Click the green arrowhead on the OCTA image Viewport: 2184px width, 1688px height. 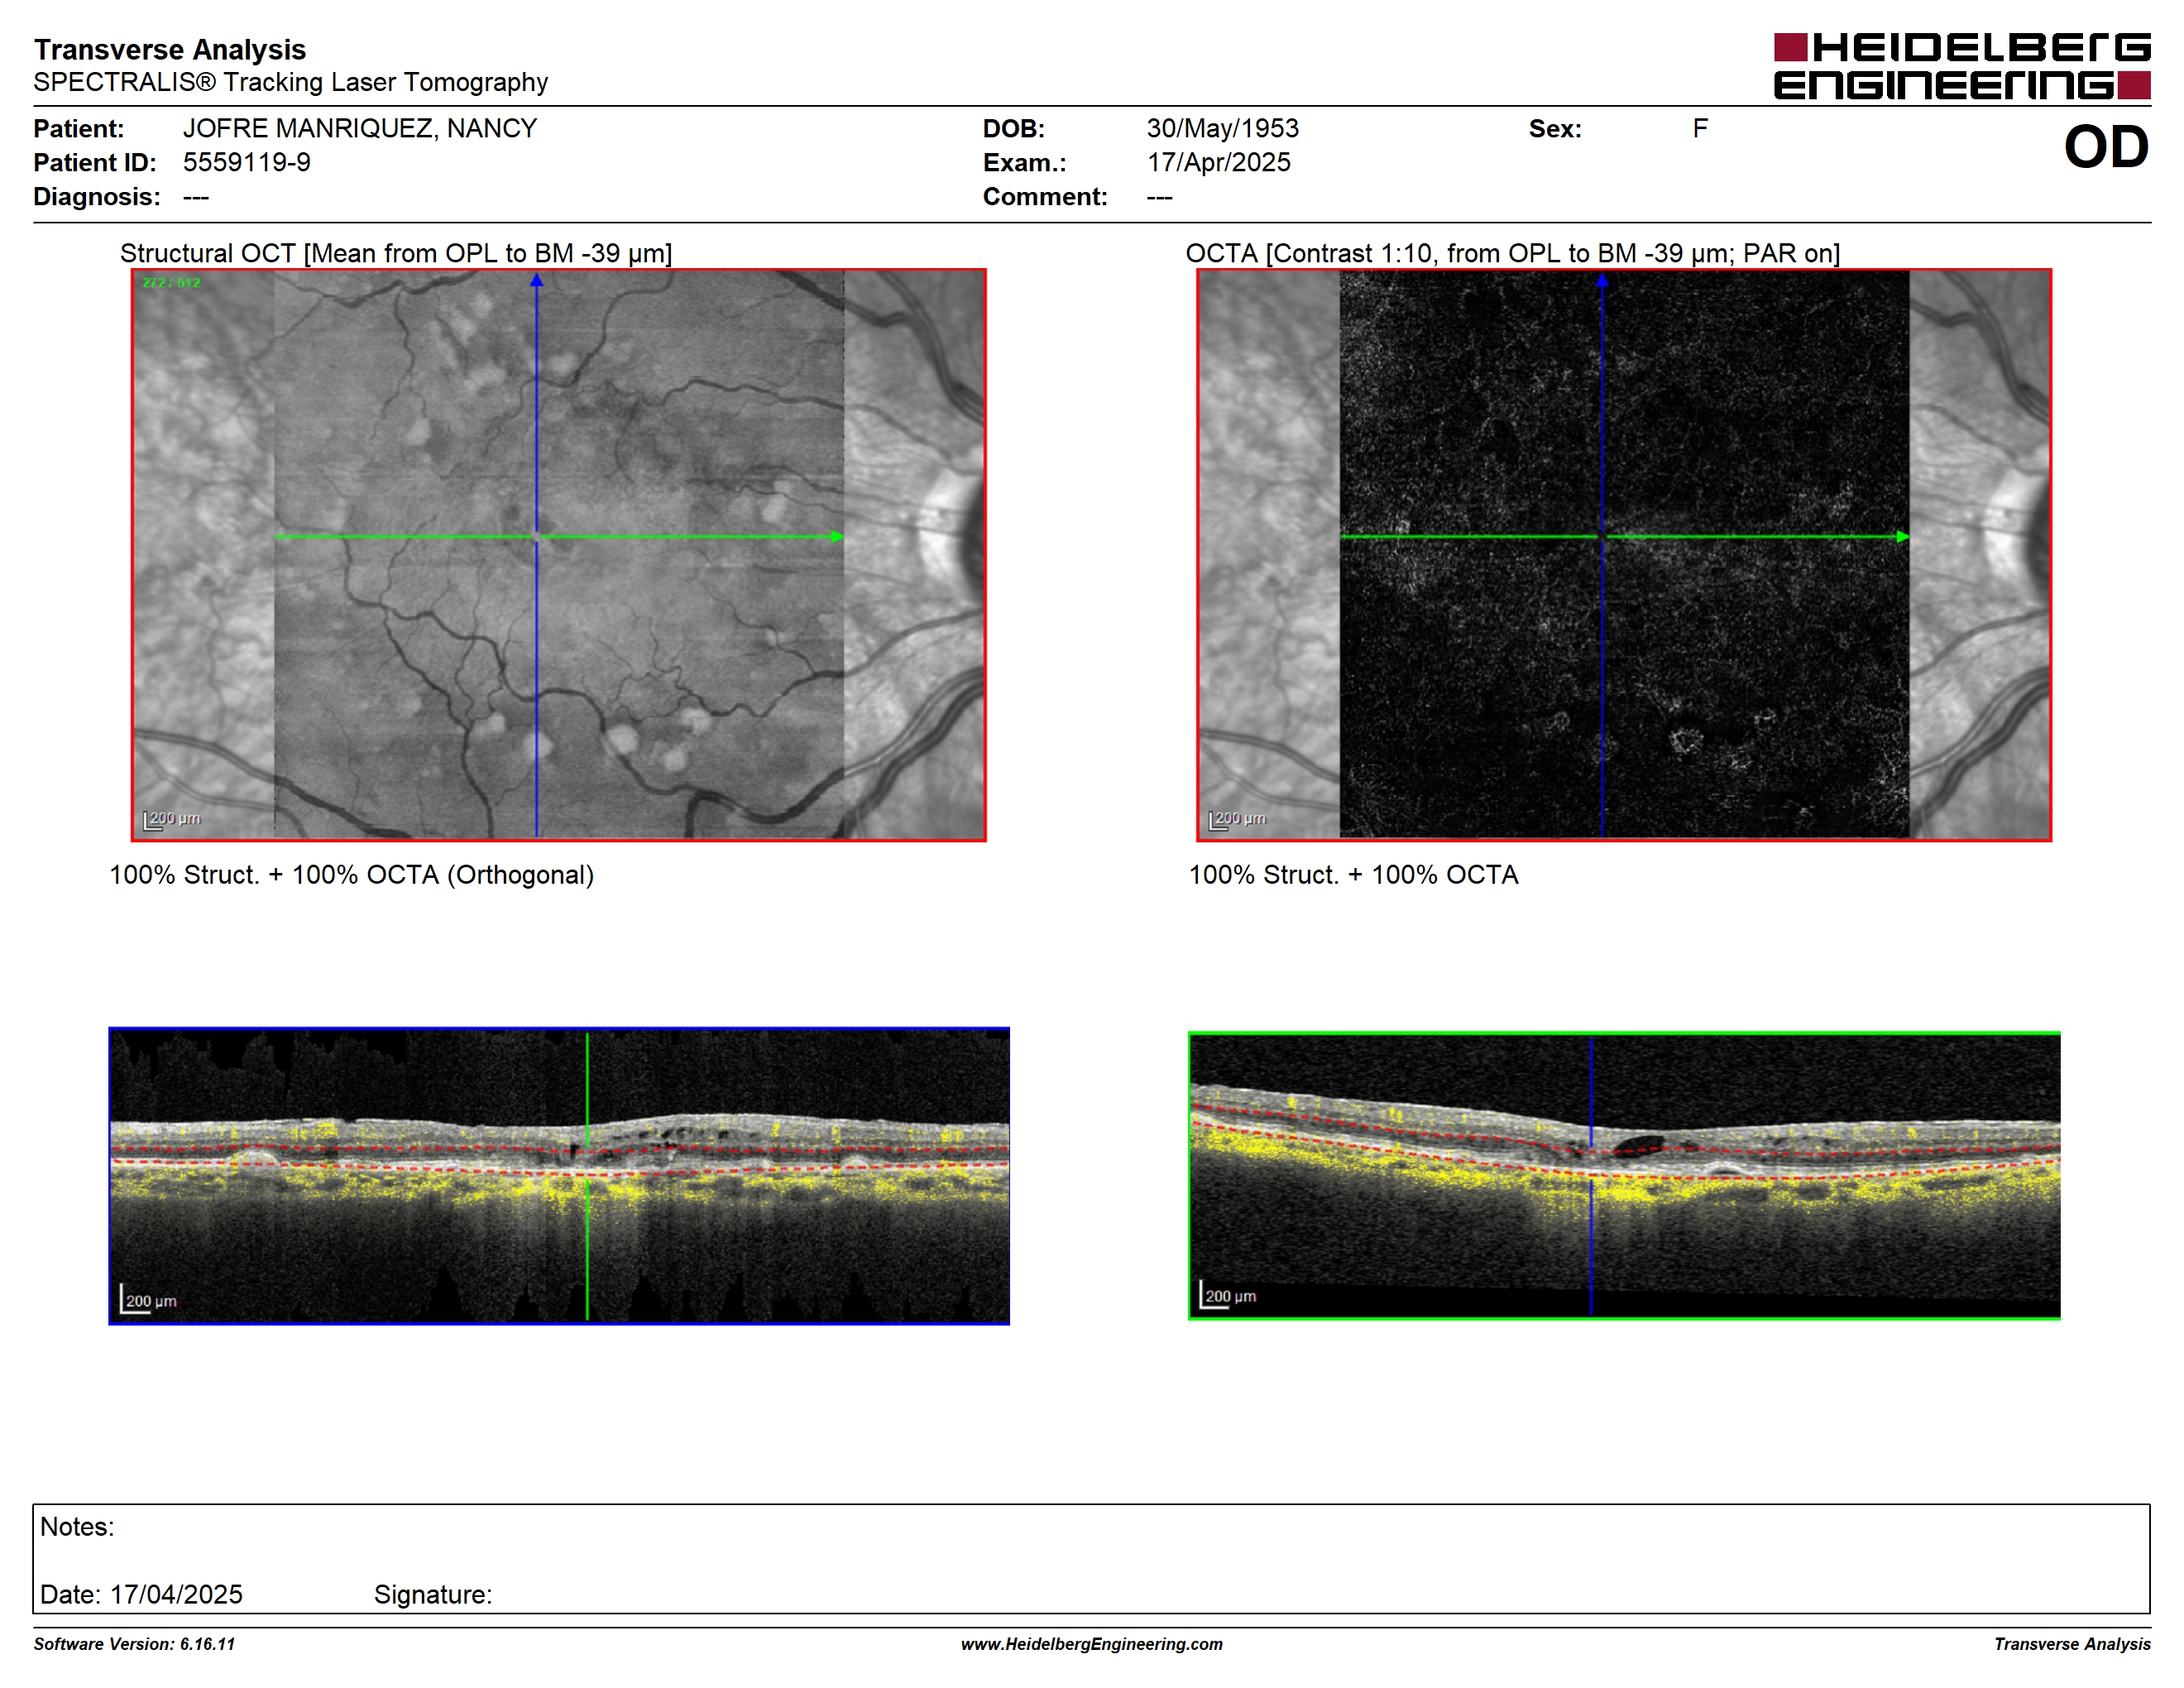click(1903, 537)
